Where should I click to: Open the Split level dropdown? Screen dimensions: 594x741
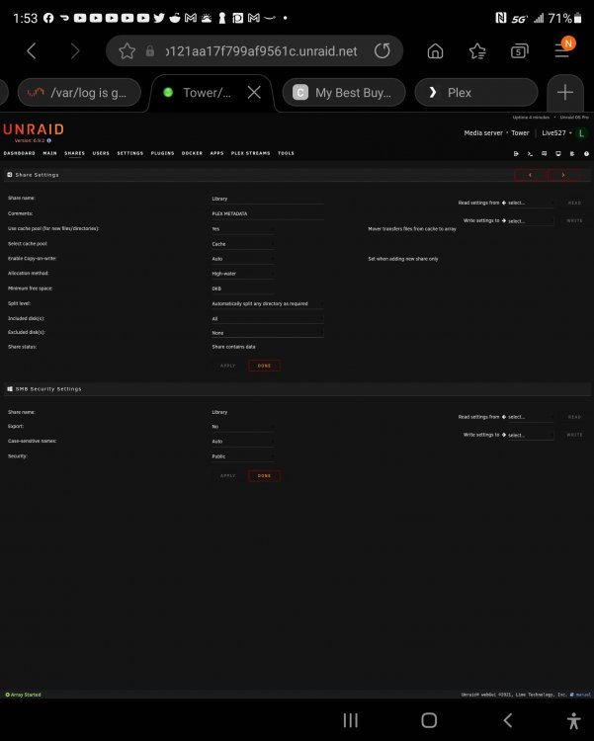[x=267, y=303]
